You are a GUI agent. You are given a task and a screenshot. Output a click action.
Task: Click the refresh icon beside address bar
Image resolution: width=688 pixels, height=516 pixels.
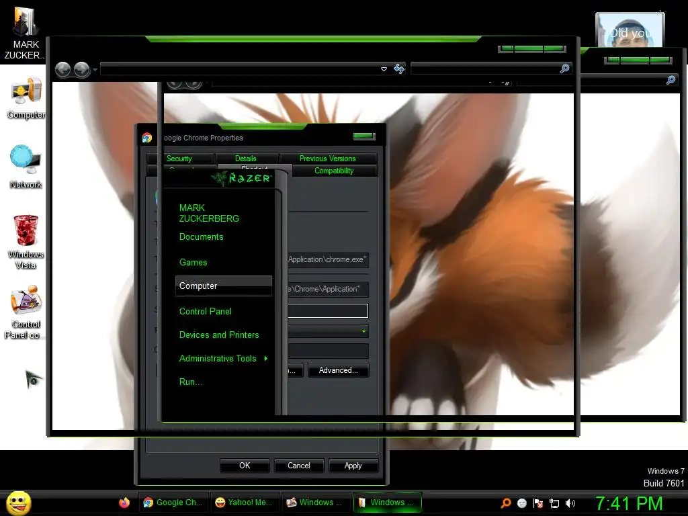399,69
